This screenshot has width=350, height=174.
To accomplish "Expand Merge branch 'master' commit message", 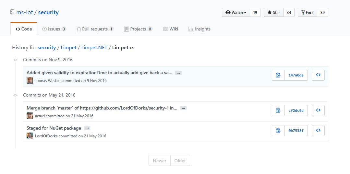I will coord(183,108).
